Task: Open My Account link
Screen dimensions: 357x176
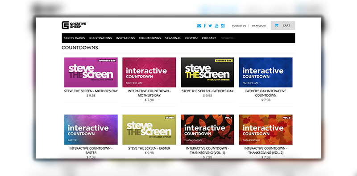Action: point(259,26)
